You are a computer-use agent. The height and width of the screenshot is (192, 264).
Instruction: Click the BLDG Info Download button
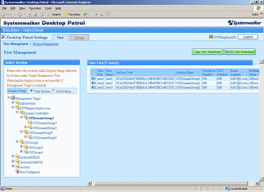[240, 52]
